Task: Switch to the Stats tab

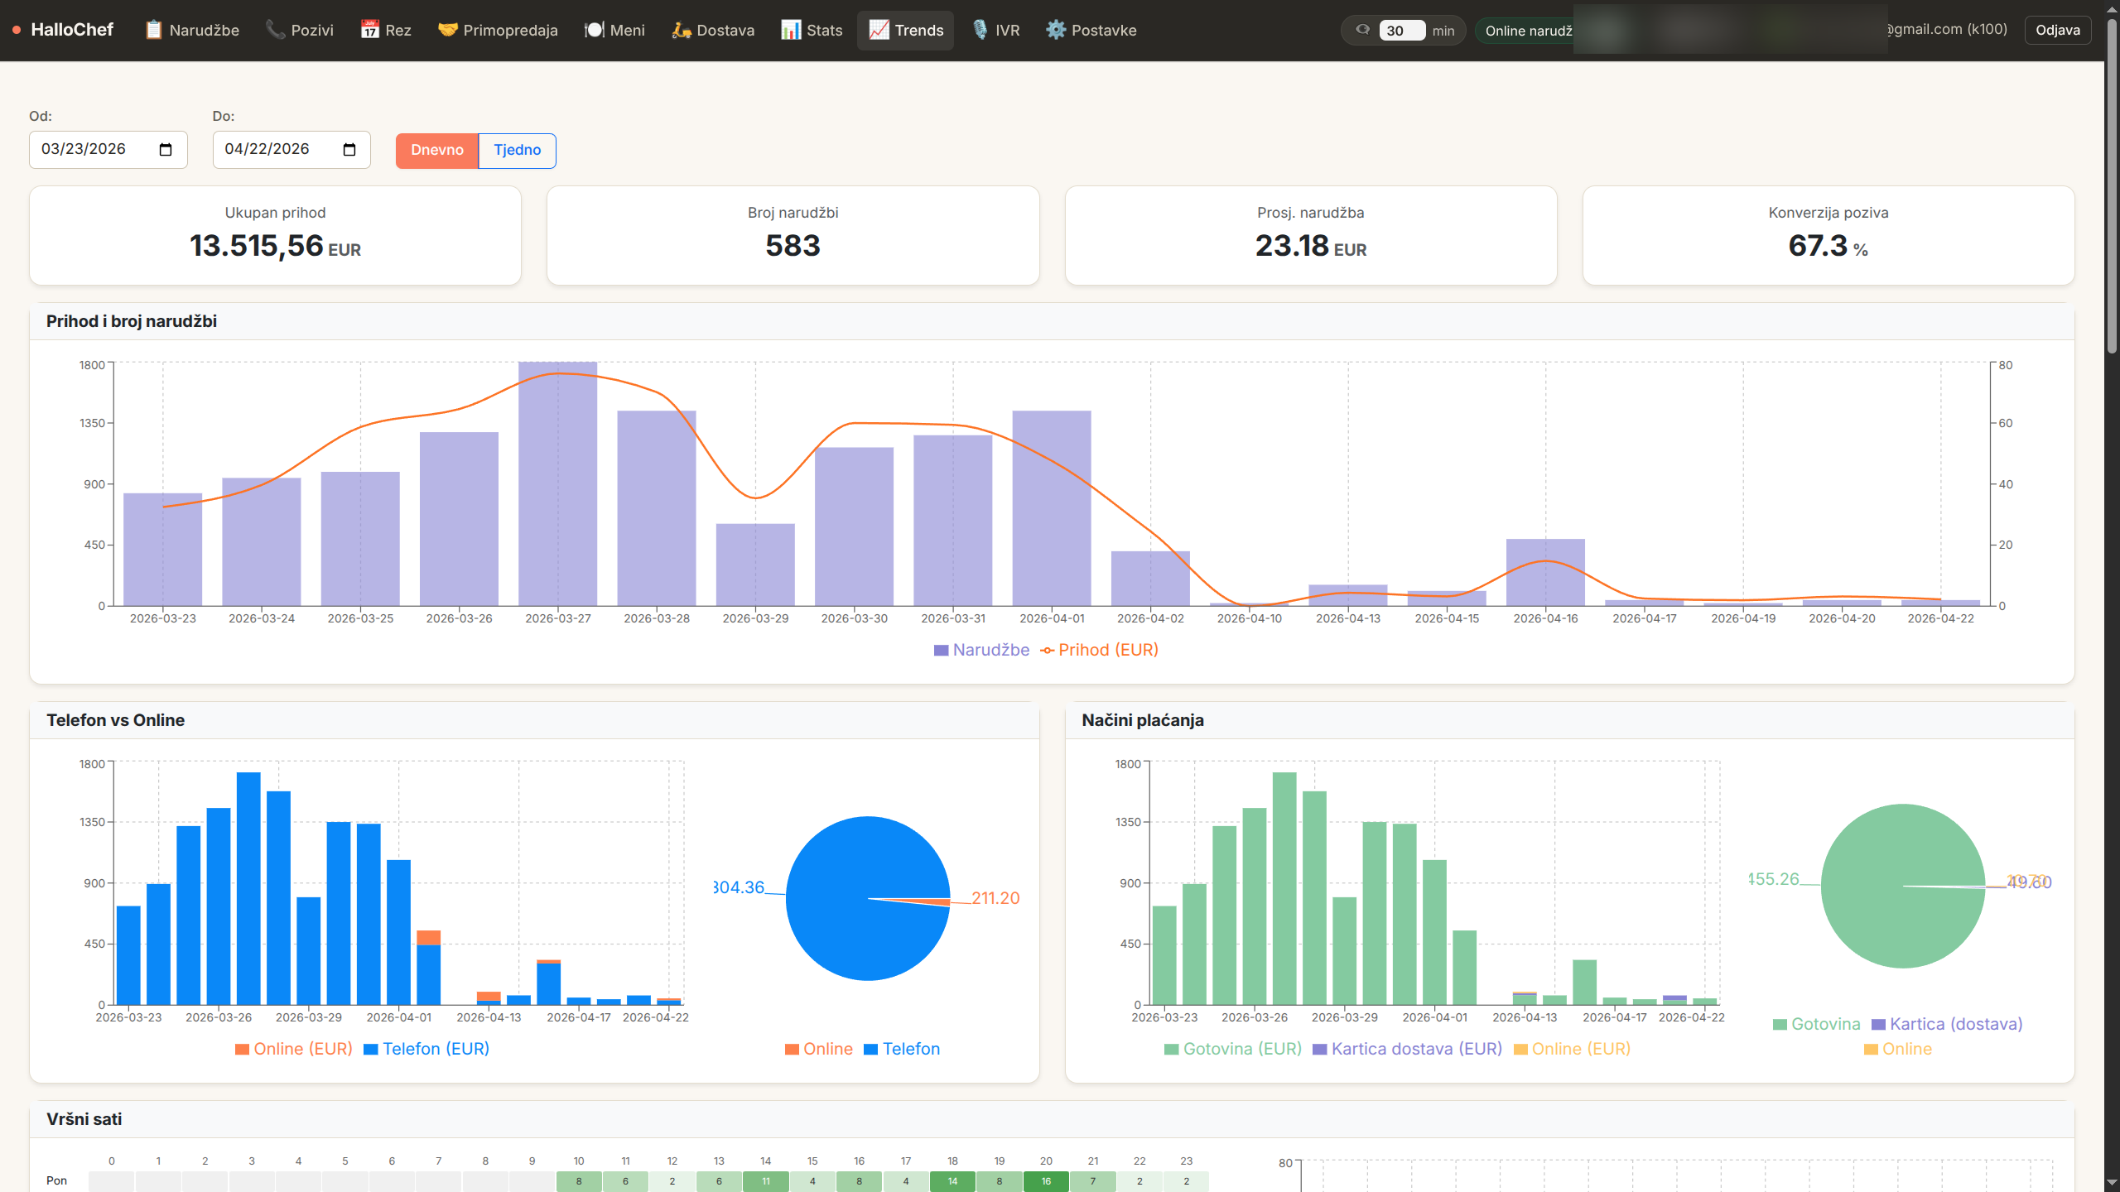Action: coord(812,30)
